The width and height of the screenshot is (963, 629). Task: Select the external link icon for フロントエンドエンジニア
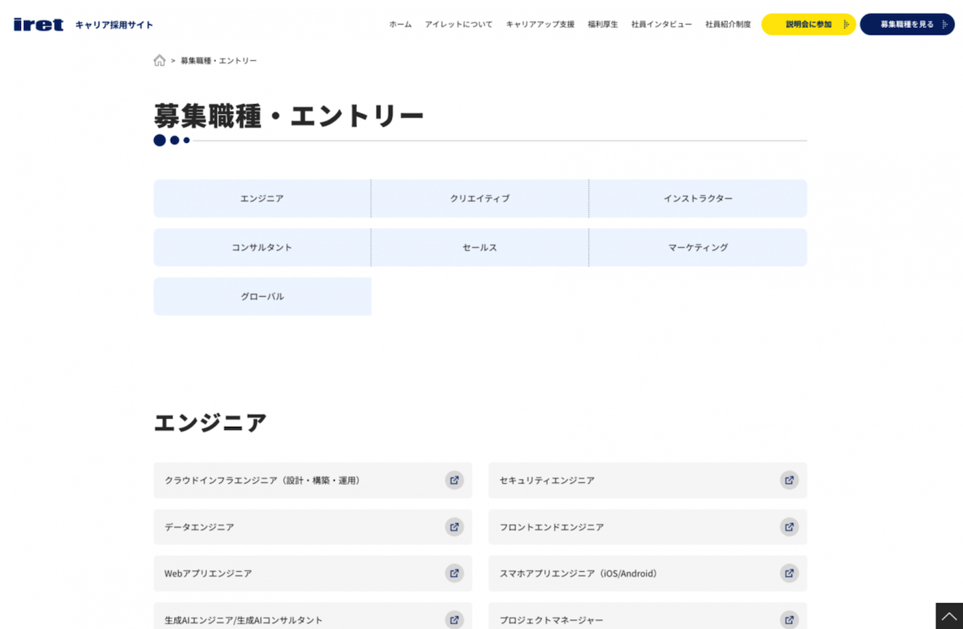pos(789,527)
